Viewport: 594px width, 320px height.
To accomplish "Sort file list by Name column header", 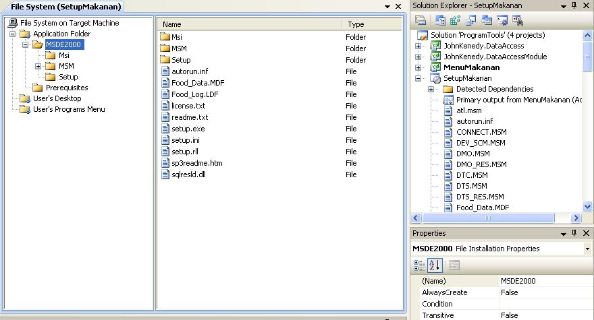I will pos(249,24).
